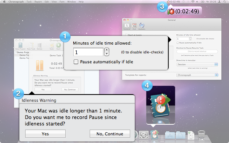
Task: Switch to the Updates preferences tab
Action: [142, 26]
